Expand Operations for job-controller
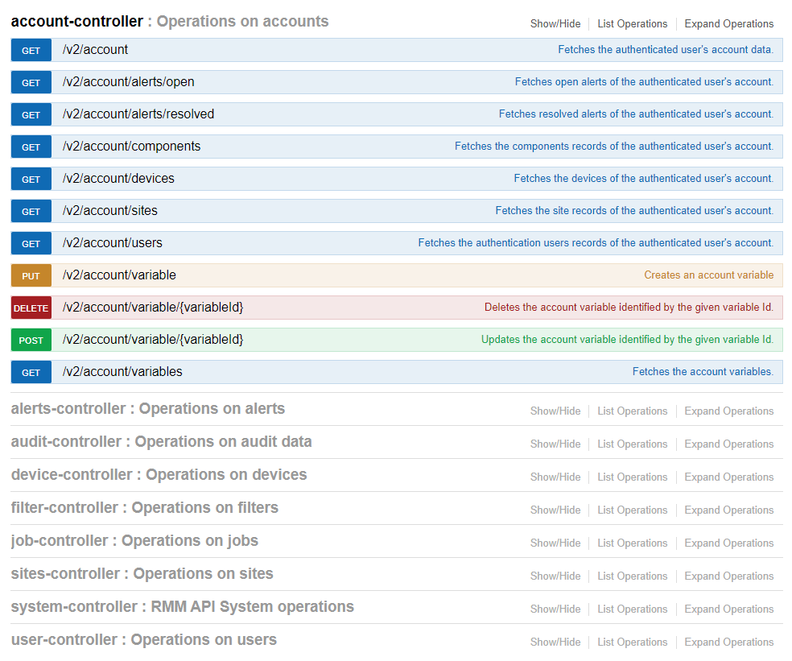This screenshot has width=792, height=661. point(729,543)
